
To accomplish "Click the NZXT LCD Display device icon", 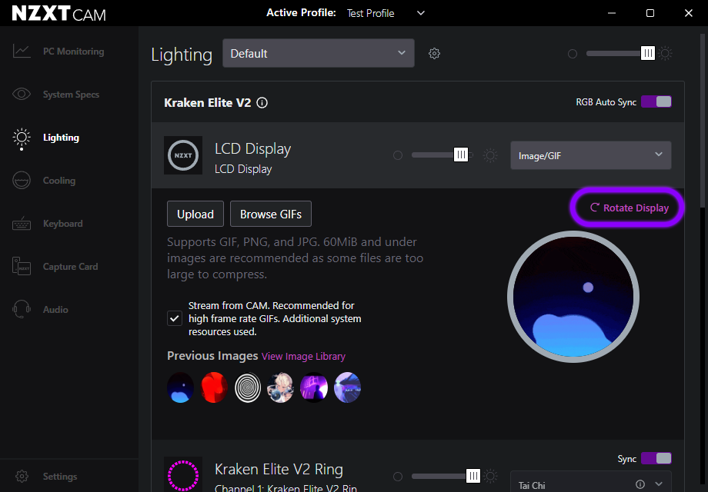I will coord(183,155).
